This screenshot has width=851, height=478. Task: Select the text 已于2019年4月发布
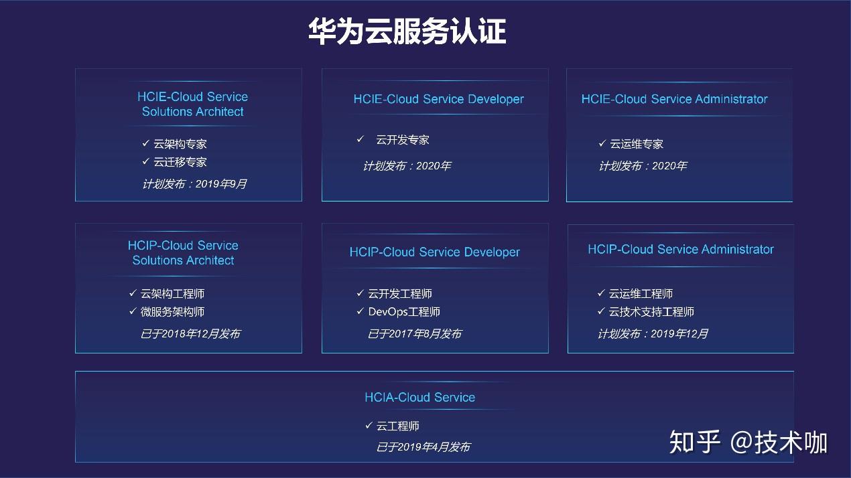point(423,447)
